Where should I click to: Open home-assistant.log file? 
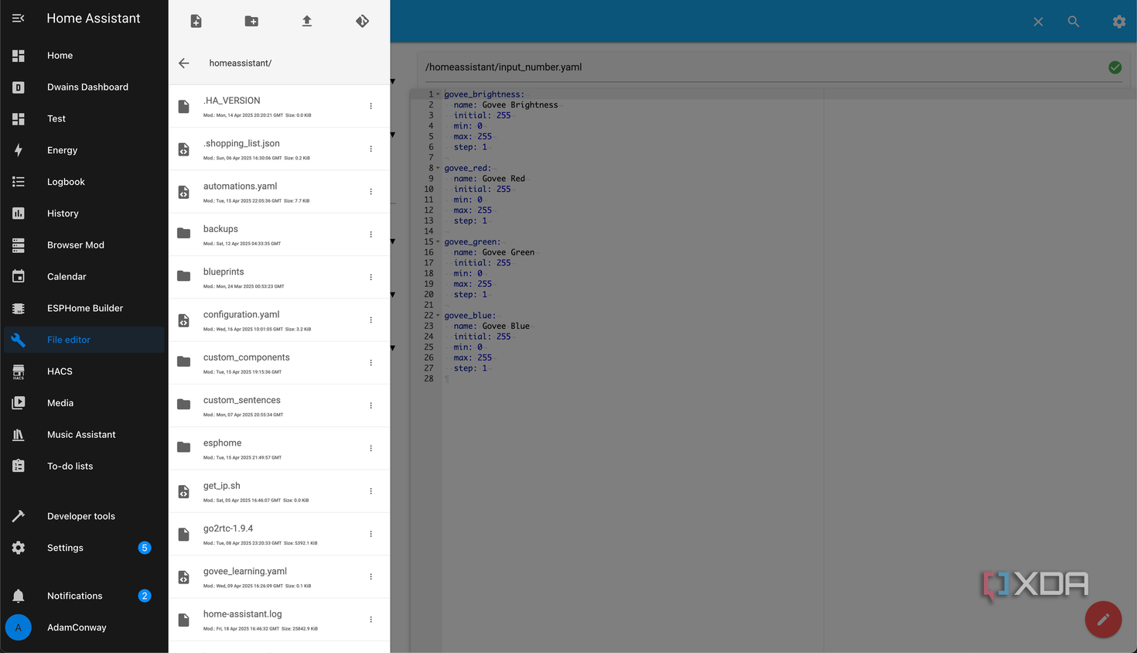279,620
